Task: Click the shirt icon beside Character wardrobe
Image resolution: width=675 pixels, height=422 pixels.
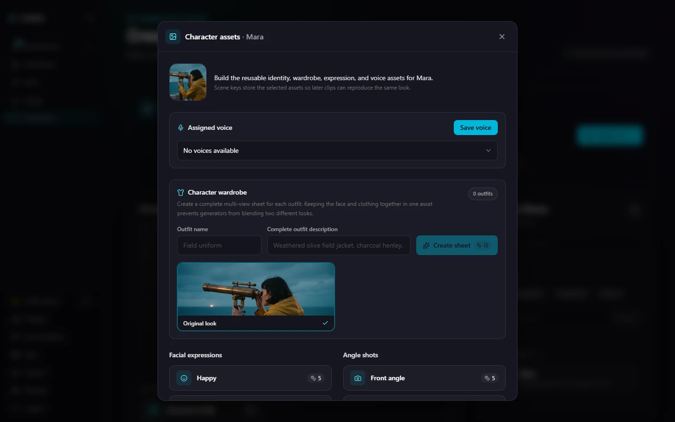Action: pyautogui.click(x=180, y=193)
